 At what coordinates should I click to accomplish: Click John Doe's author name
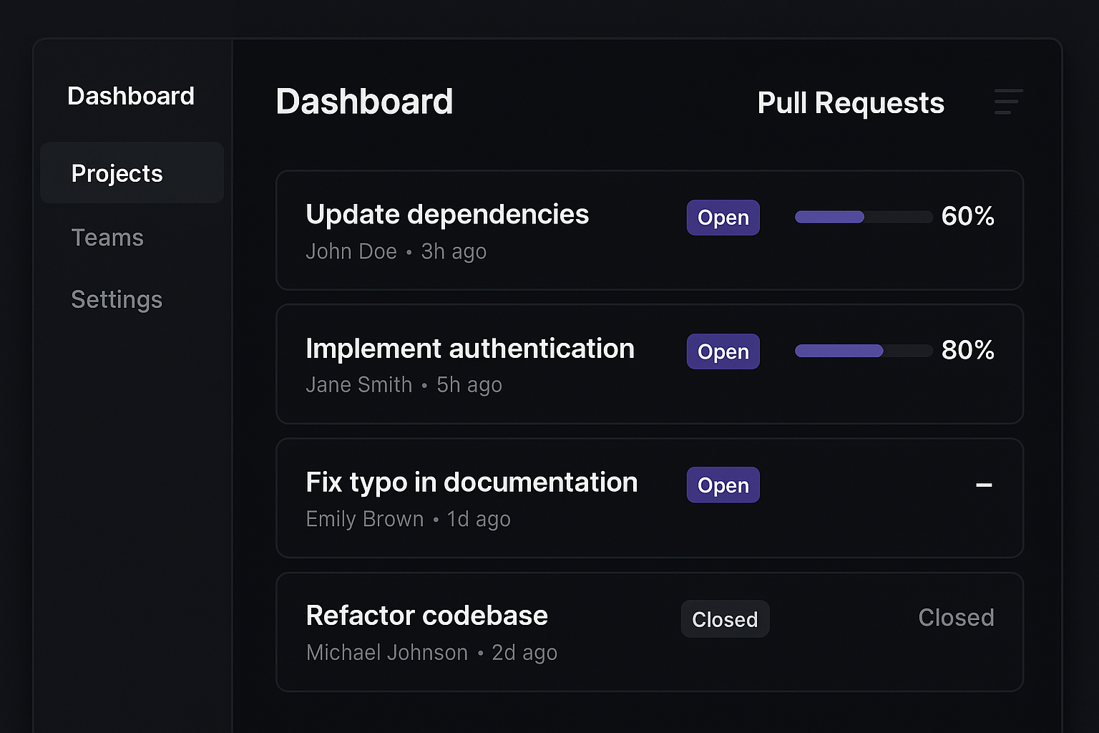[351, 251]
